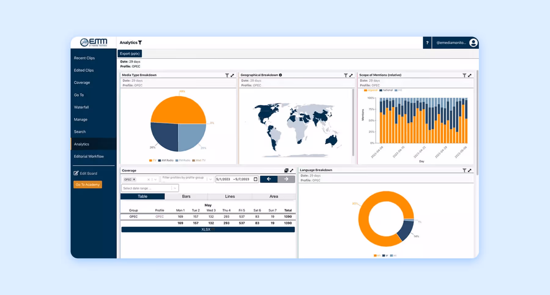
Task: Download the XLSX export
Action: [208, 229]
